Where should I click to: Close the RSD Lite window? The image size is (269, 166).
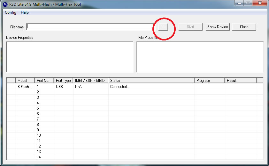[x=260, y=3]
